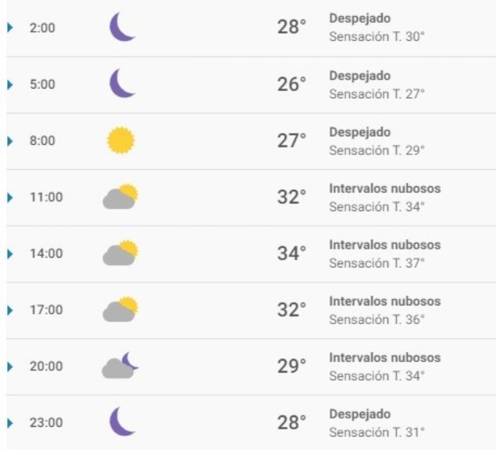Click the 26° temperature at 5:00
The image size is (496, 450).
click(x=292, y=84)
